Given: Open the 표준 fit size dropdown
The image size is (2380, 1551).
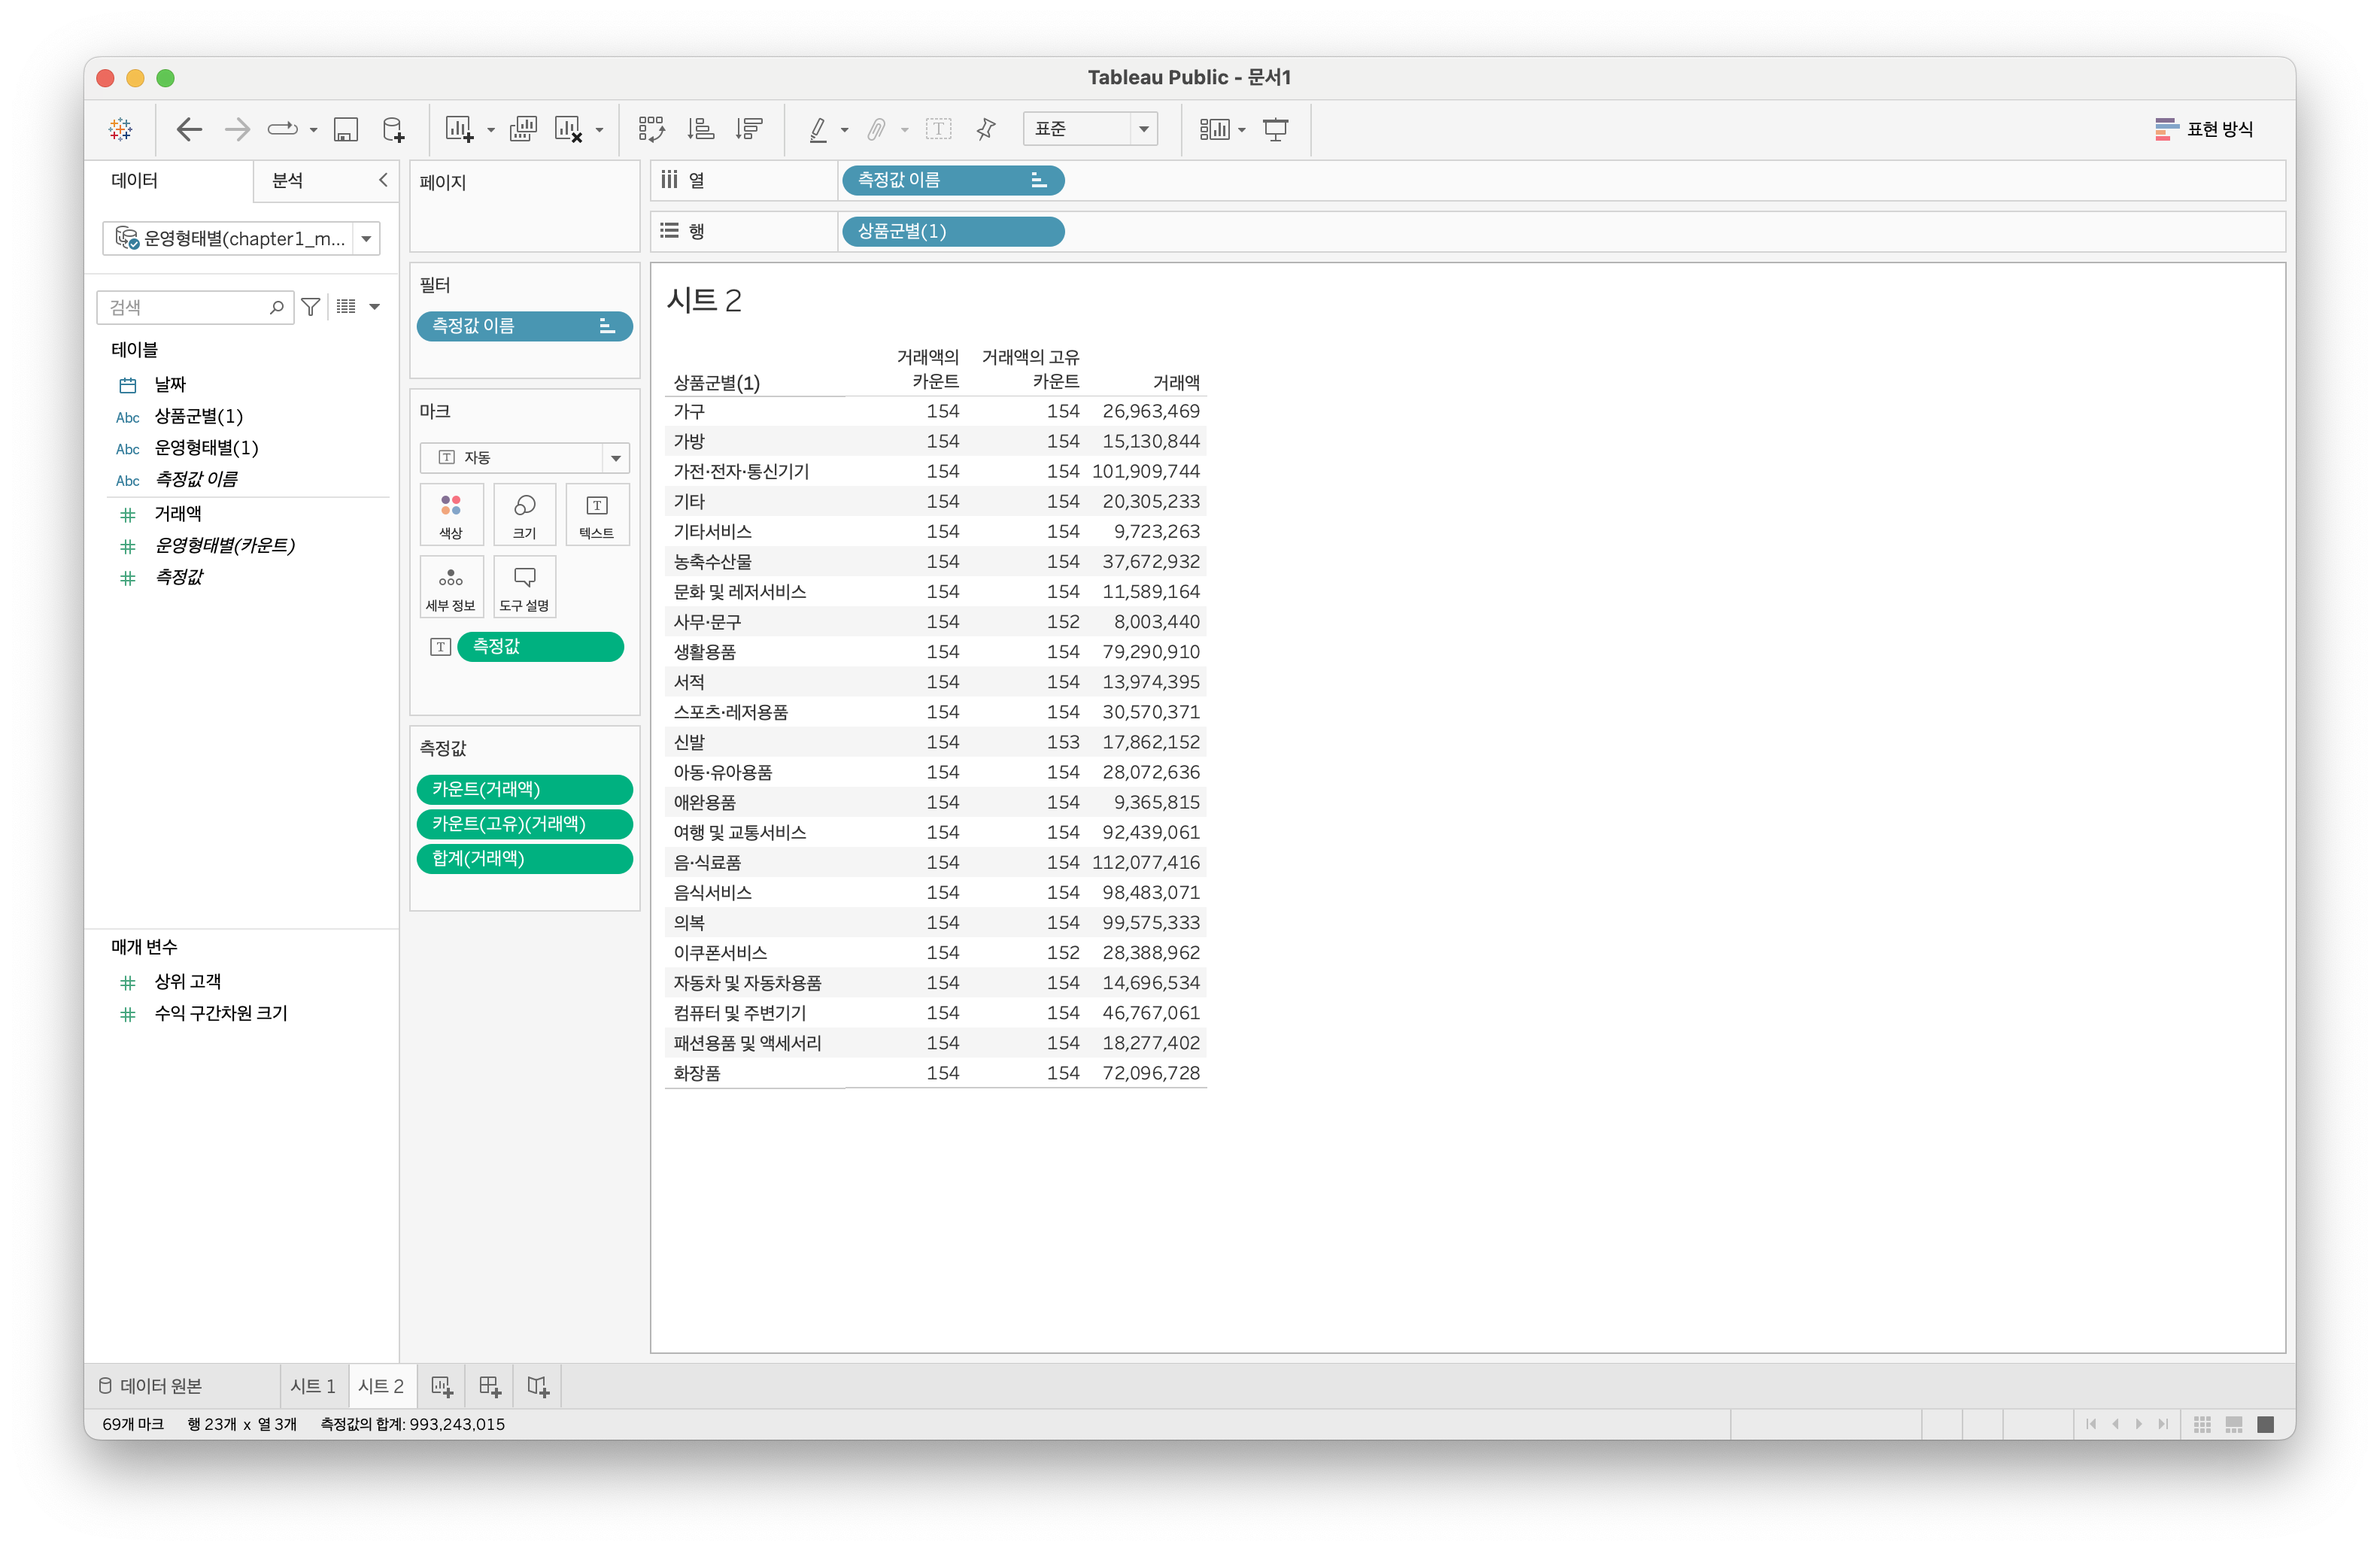Looking at the screenshot, I should [x=1143, y=129].
